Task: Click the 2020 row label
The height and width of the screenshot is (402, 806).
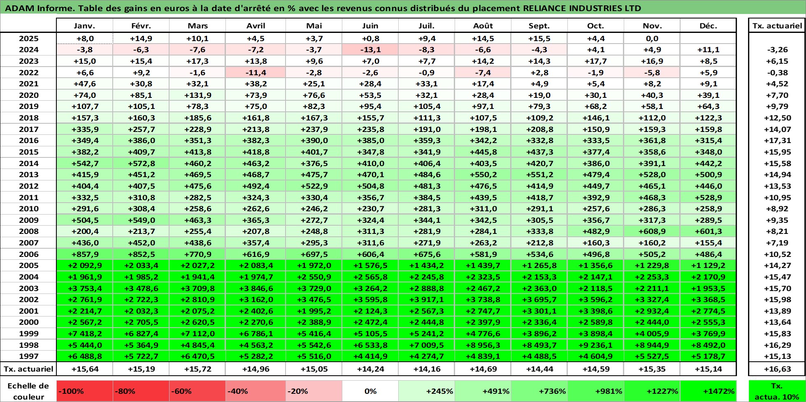Action: (x=28, y=95)
